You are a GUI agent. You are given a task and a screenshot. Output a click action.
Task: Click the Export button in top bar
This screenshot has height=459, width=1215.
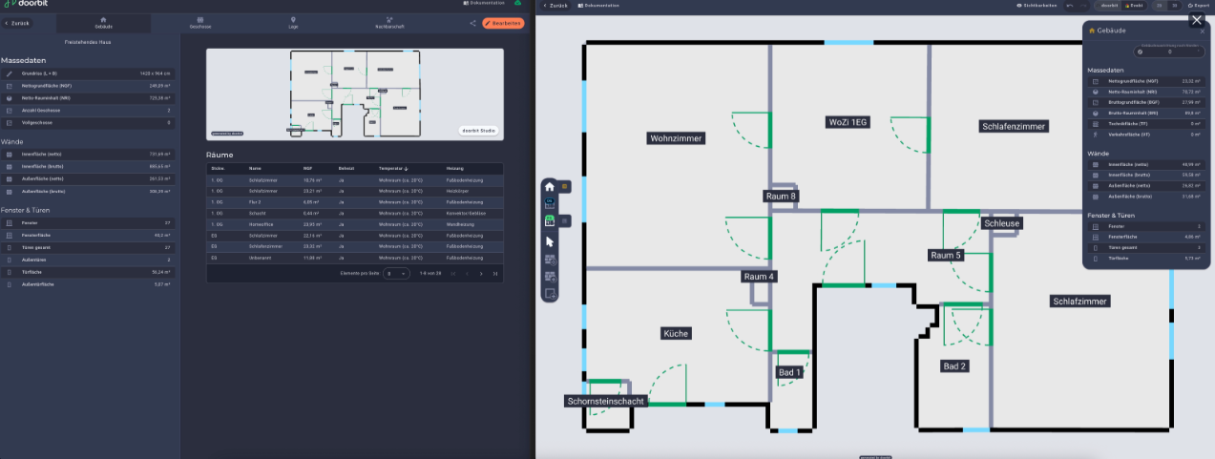[x=1198, y=6]
